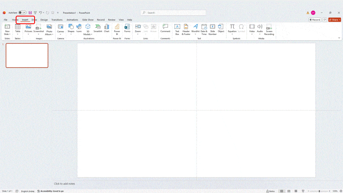Insert a SmartArt graphic

(98, 28)
